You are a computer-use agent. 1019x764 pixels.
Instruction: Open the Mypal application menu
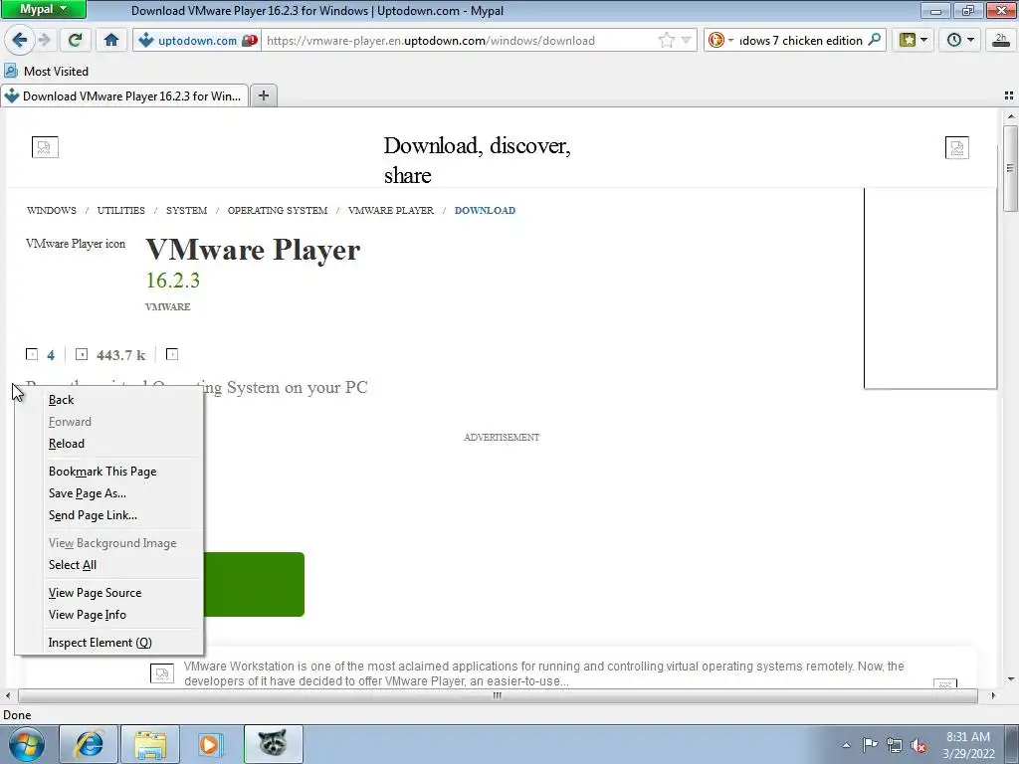[x=43, y=9]
